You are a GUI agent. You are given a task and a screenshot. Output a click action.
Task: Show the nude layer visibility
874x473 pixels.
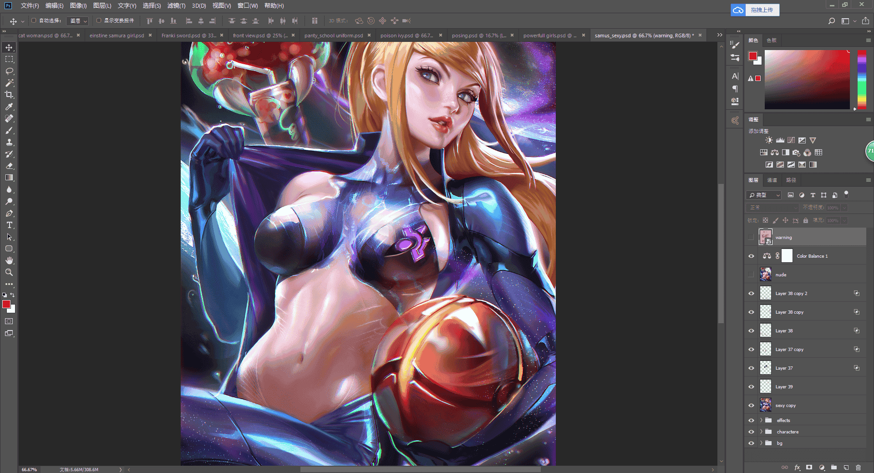tap(751, 275)
